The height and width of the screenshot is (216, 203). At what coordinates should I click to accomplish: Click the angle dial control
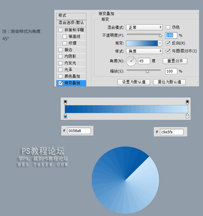tap(131, 61)
